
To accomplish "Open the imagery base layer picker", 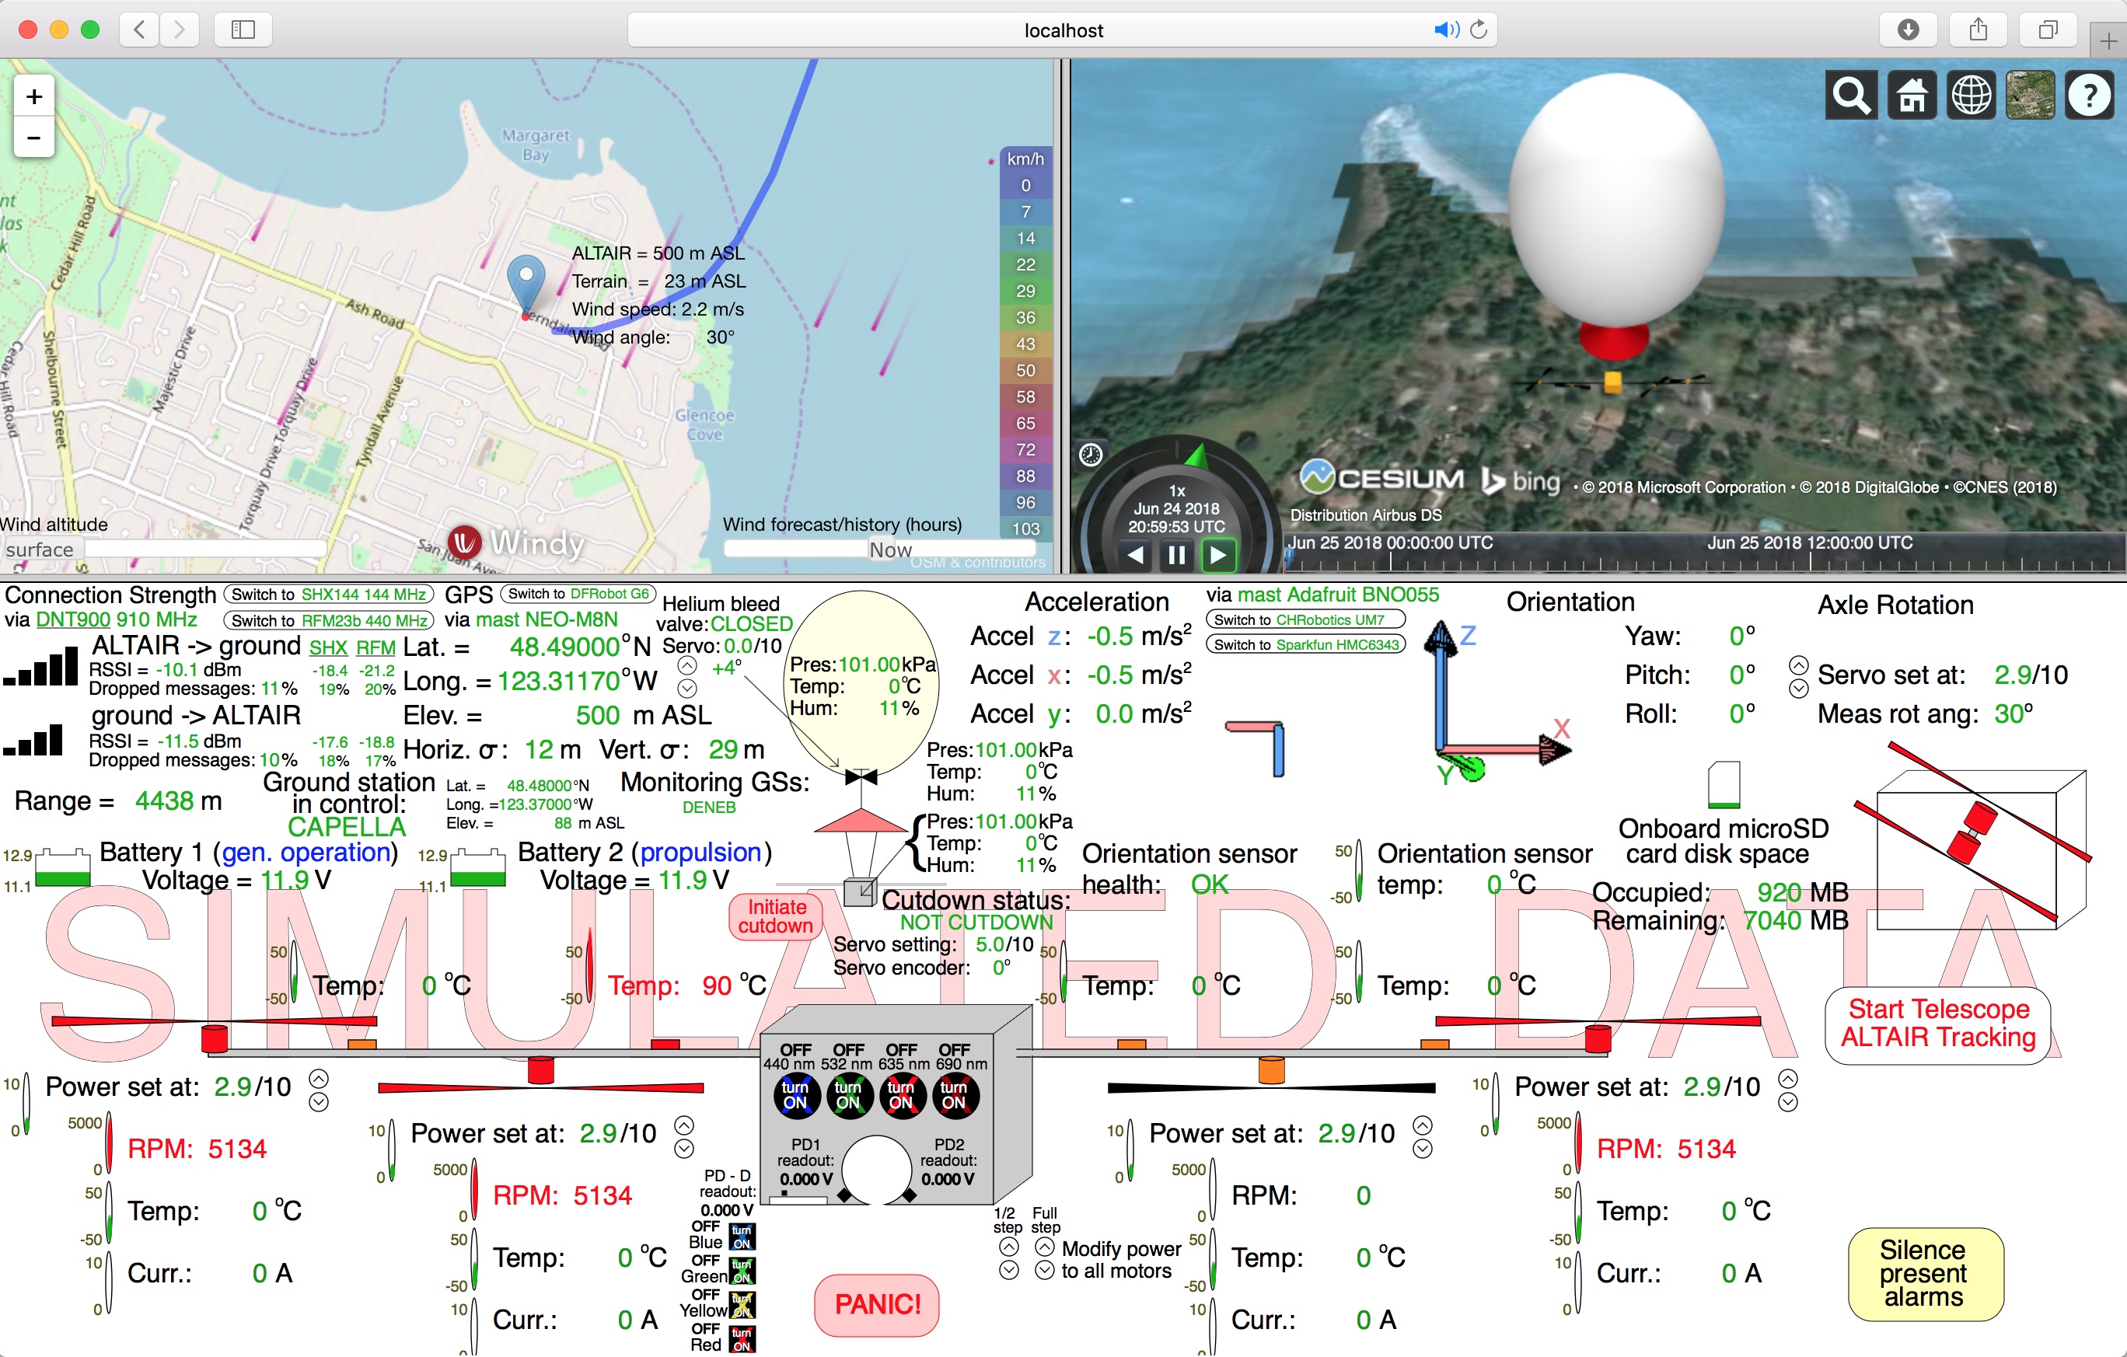I will [x=2030, y=95].
